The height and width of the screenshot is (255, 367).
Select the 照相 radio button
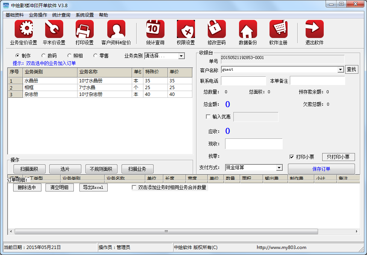(x=69, y=56)
